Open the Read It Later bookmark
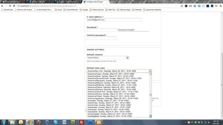Image resolution: width=223 pixels, height=125 pixels. (7, 10)
